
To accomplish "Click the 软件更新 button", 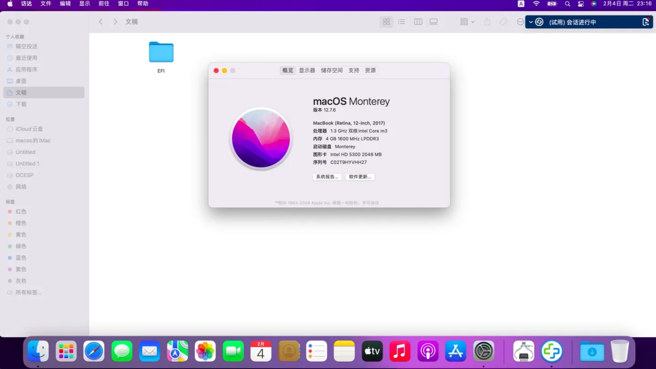I will [360, 177].
